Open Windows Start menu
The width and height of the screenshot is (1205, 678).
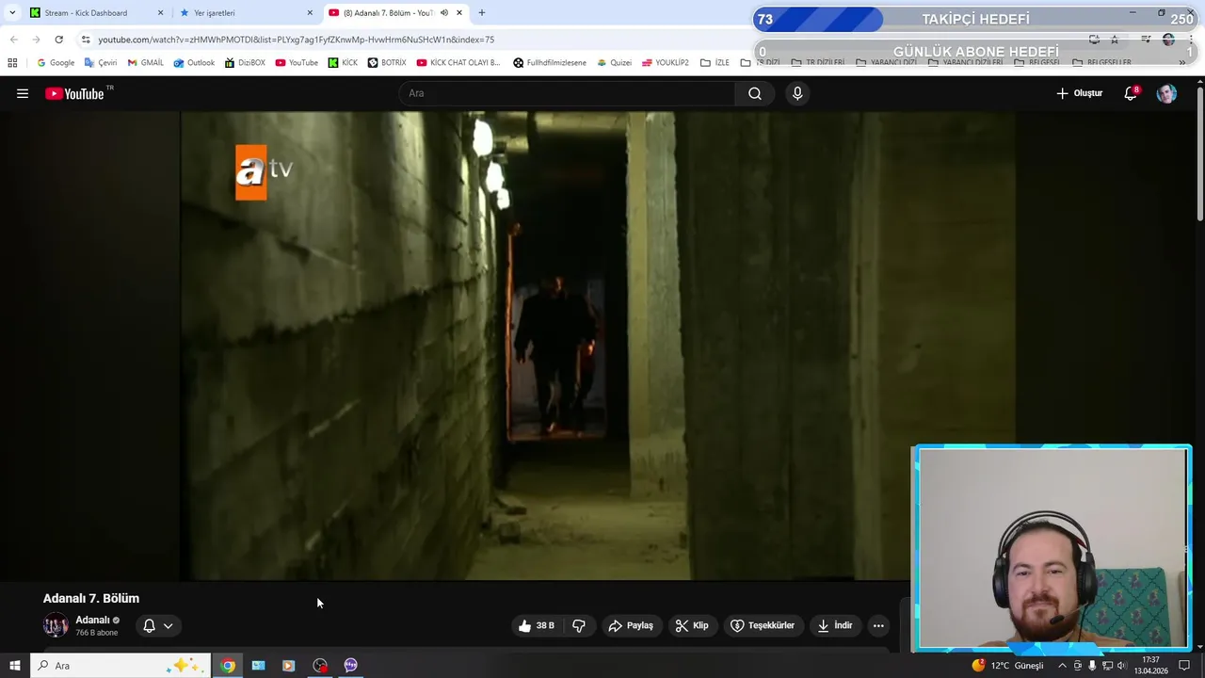(x=14, y=666)
